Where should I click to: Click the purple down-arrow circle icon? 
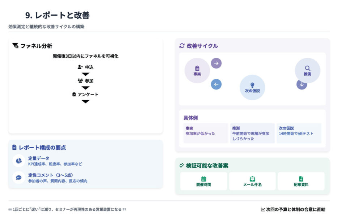(302, 84)
